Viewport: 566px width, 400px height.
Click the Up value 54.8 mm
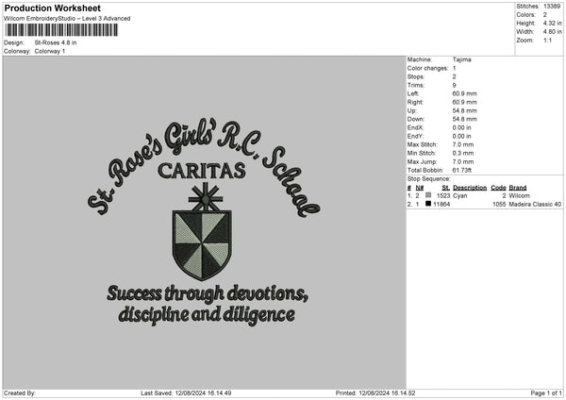point(464,110)
